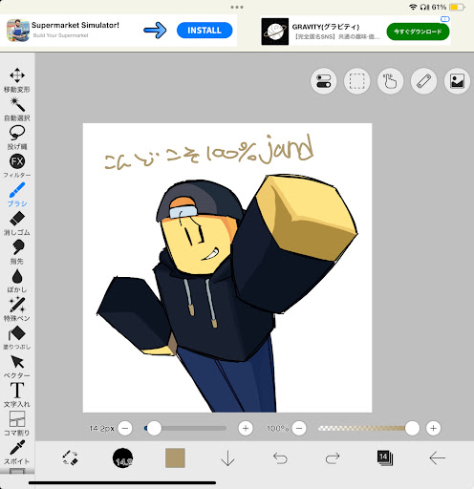Screen dimensions: 474x489
Task: Undo the last stroke
Action: pyautogui.click(x=280, y=458)
